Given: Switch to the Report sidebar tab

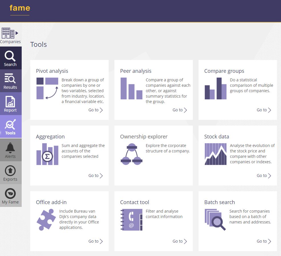Looking at the screenshot, I should click(x=11, y=104).
